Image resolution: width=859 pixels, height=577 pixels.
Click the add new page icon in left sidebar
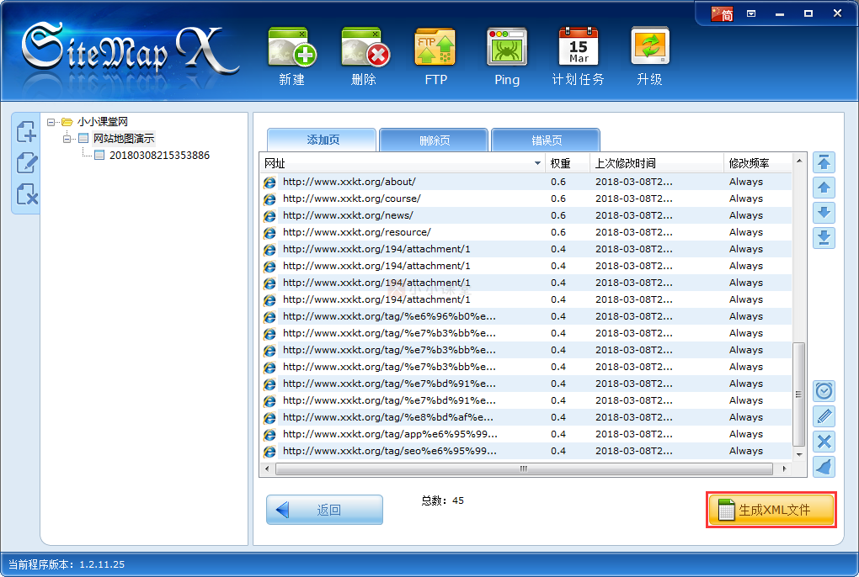pos(26,132)
